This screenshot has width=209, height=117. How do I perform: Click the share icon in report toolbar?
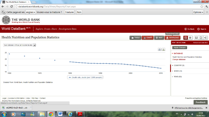[x=205, y=38]
